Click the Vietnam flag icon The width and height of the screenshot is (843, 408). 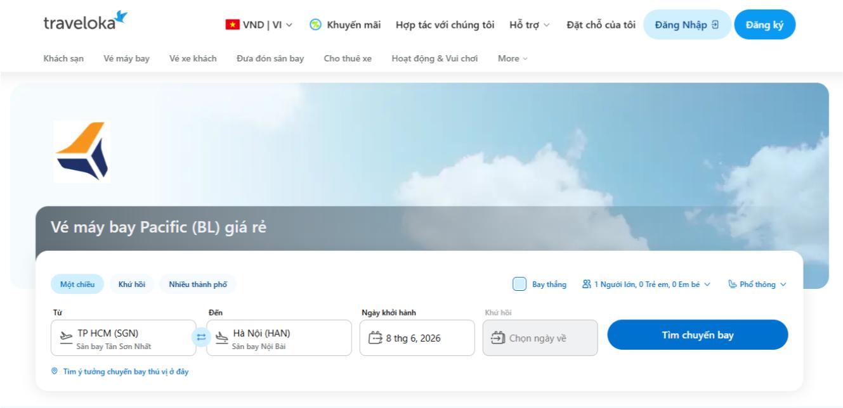click(x=232, y=25)
